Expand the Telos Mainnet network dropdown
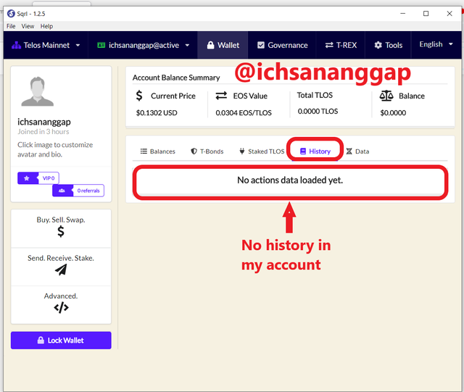 46,45
